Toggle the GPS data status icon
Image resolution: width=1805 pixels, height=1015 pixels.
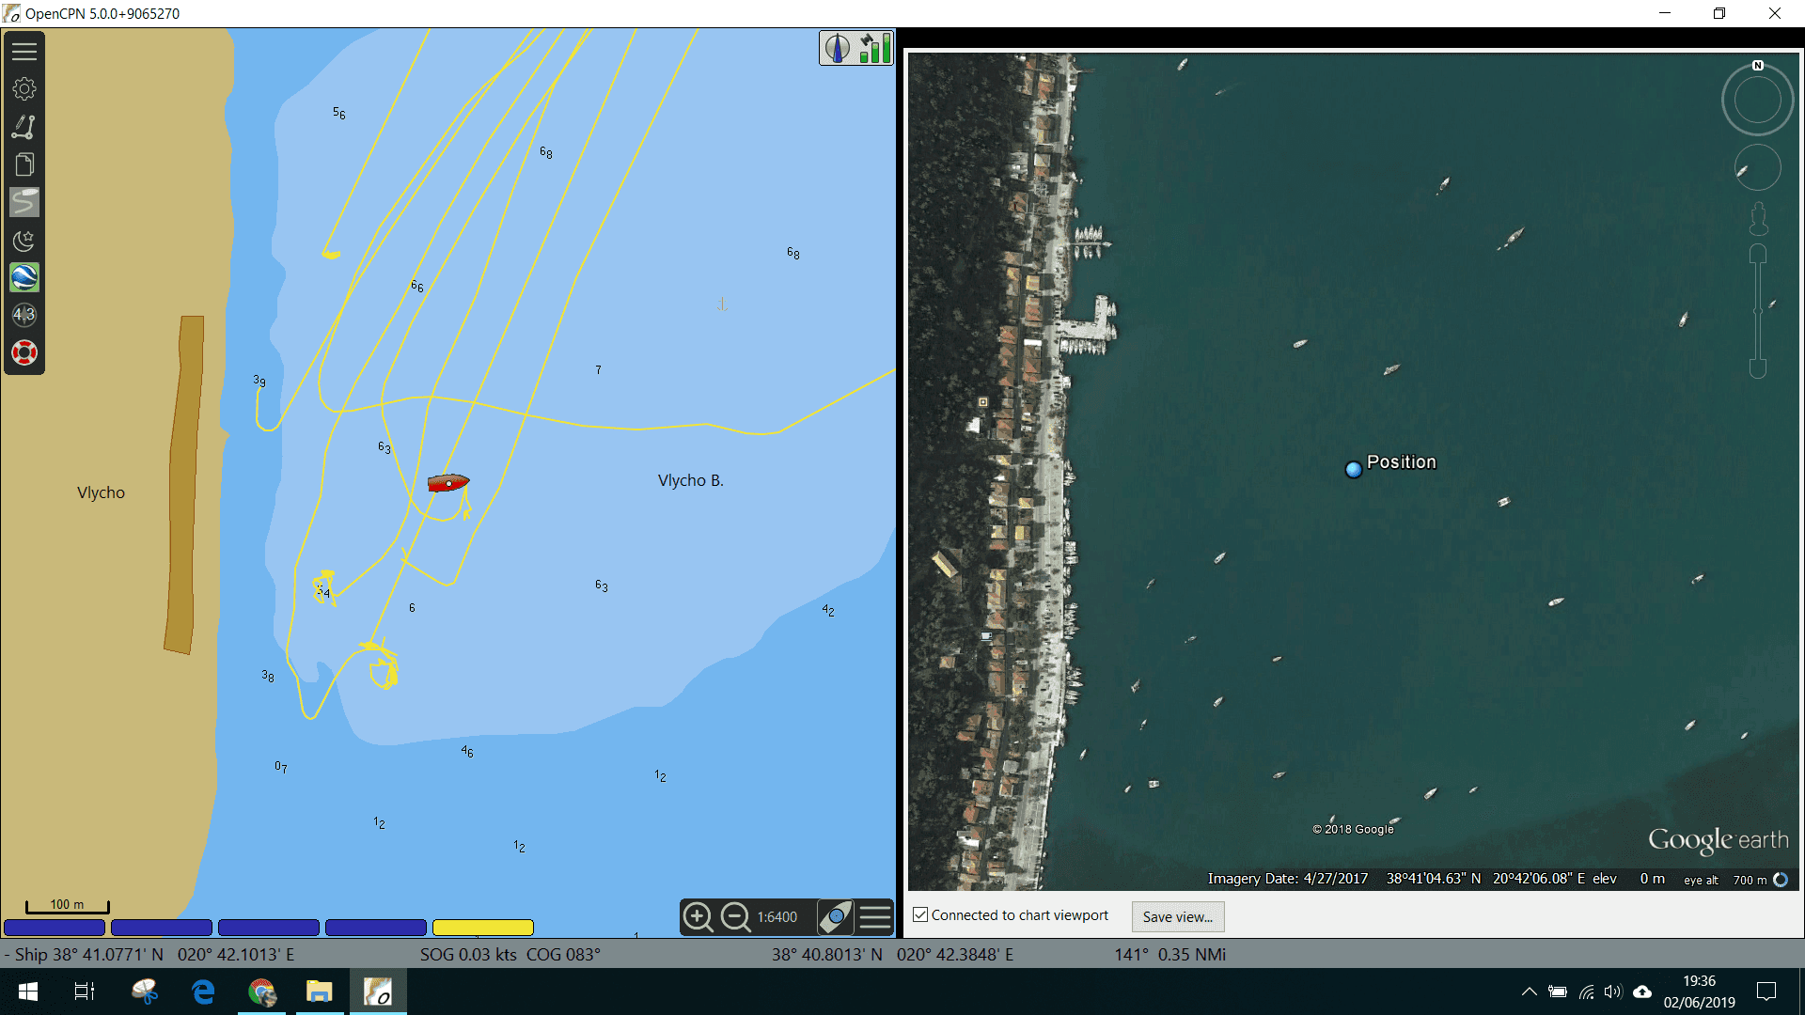pos(873,47)
